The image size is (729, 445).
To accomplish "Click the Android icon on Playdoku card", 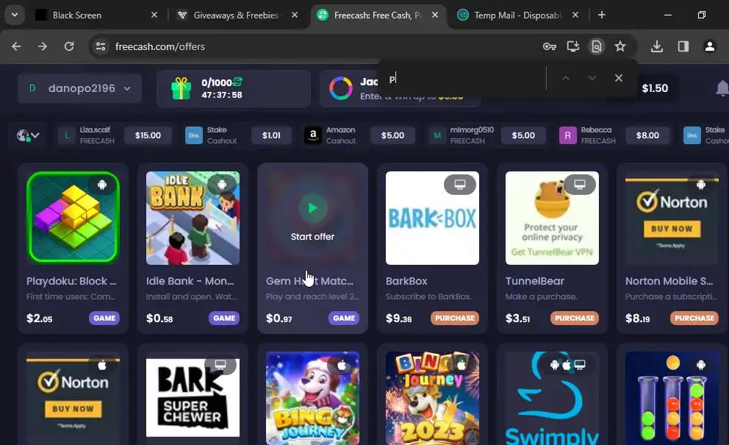I will [102, 185].
